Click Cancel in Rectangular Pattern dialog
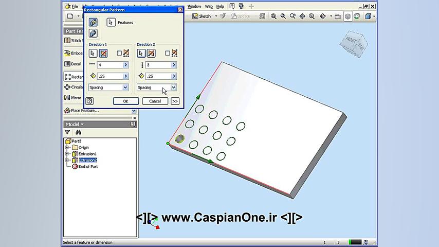 click(155, 101)
